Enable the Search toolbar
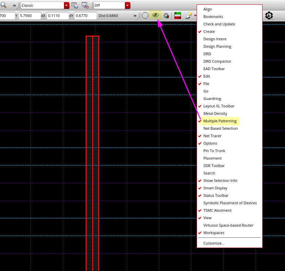This screenshot has height=271, width=285. click(x=209, y=173)
